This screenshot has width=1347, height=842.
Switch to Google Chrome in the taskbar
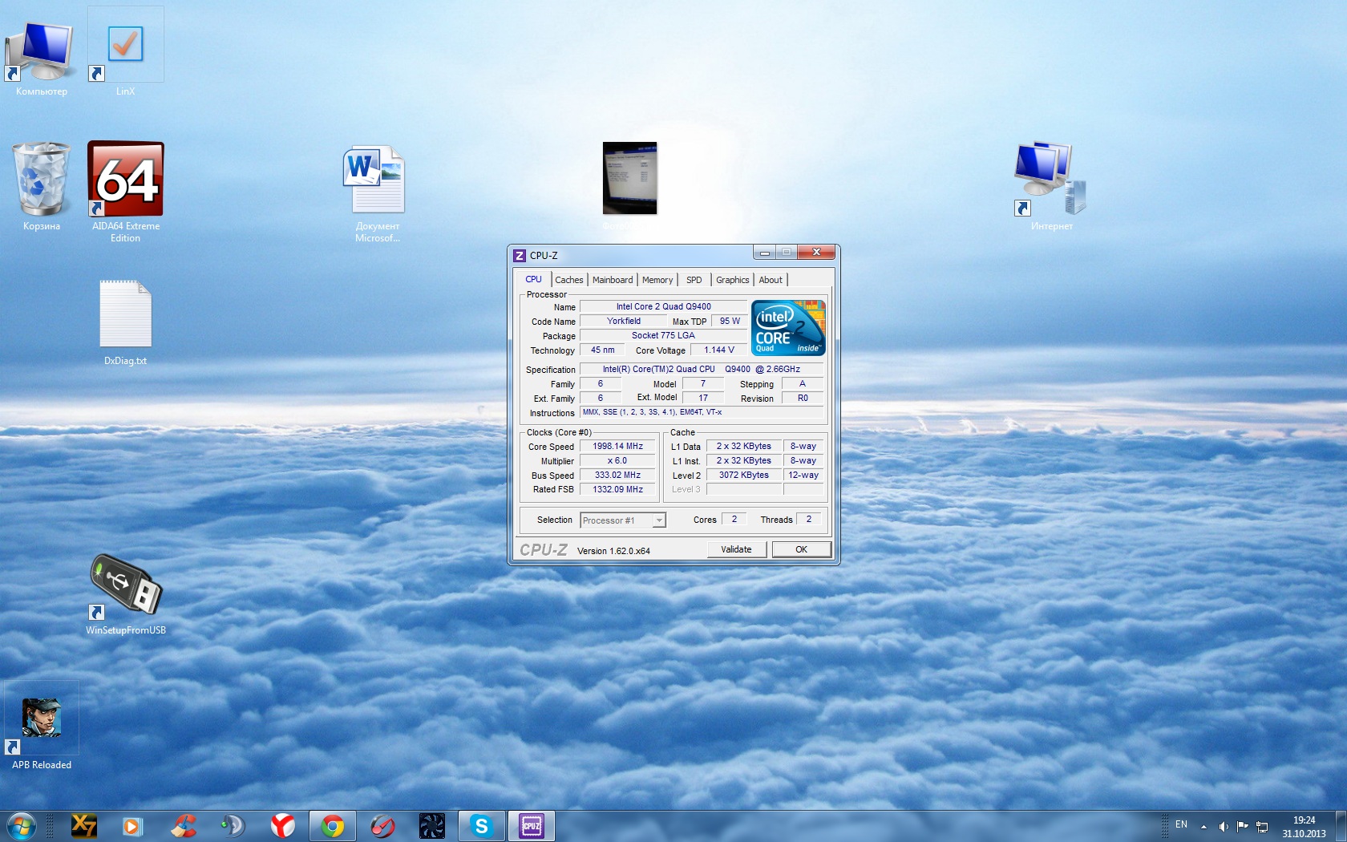(332, 826)
